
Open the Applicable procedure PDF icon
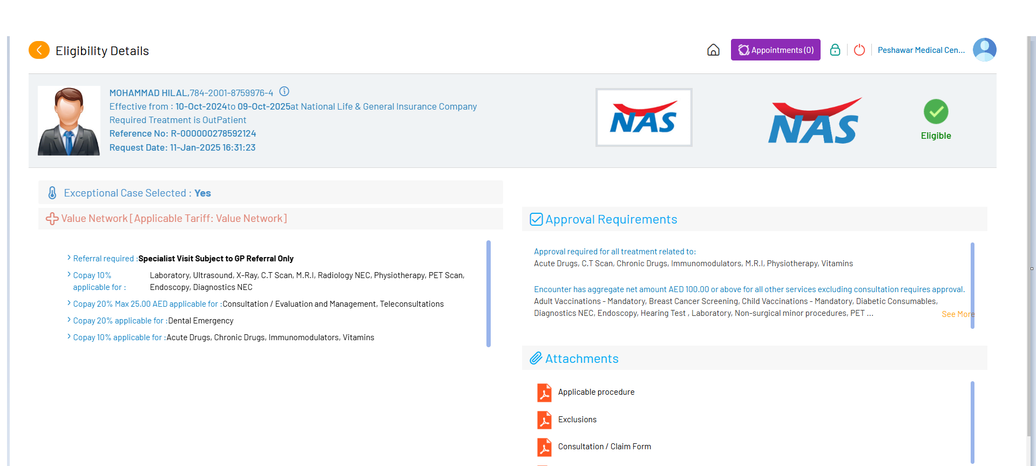(x=544, y=393)
